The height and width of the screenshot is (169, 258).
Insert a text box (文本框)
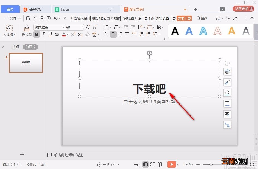point(9,31)
